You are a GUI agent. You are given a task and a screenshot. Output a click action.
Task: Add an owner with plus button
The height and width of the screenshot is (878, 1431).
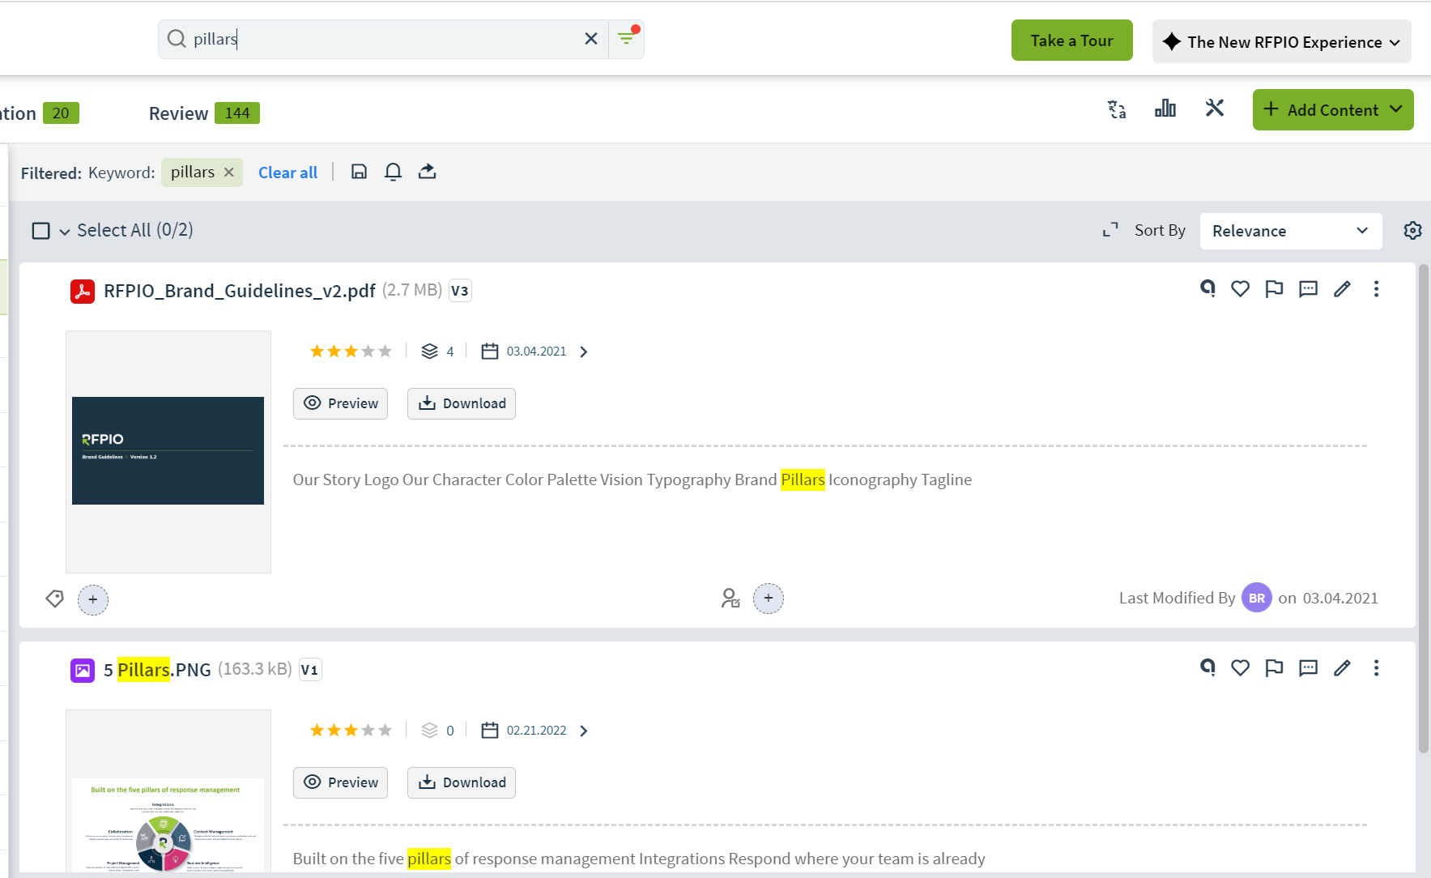tap(769, 599)
